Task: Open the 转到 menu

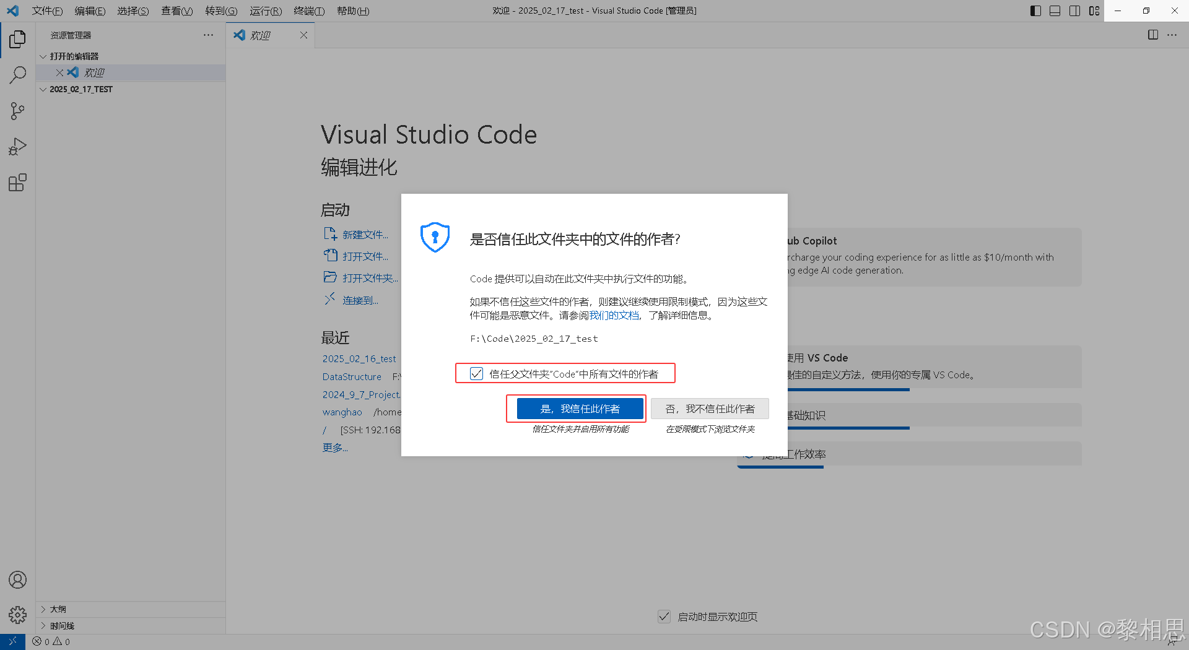Action: point(221,11)
